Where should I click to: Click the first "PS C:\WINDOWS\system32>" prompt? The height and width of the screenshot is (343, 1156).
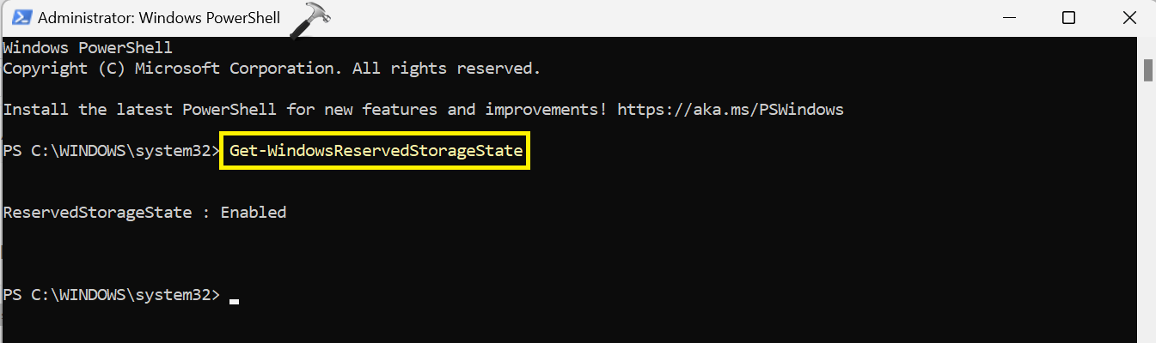(x=112, y=151)
